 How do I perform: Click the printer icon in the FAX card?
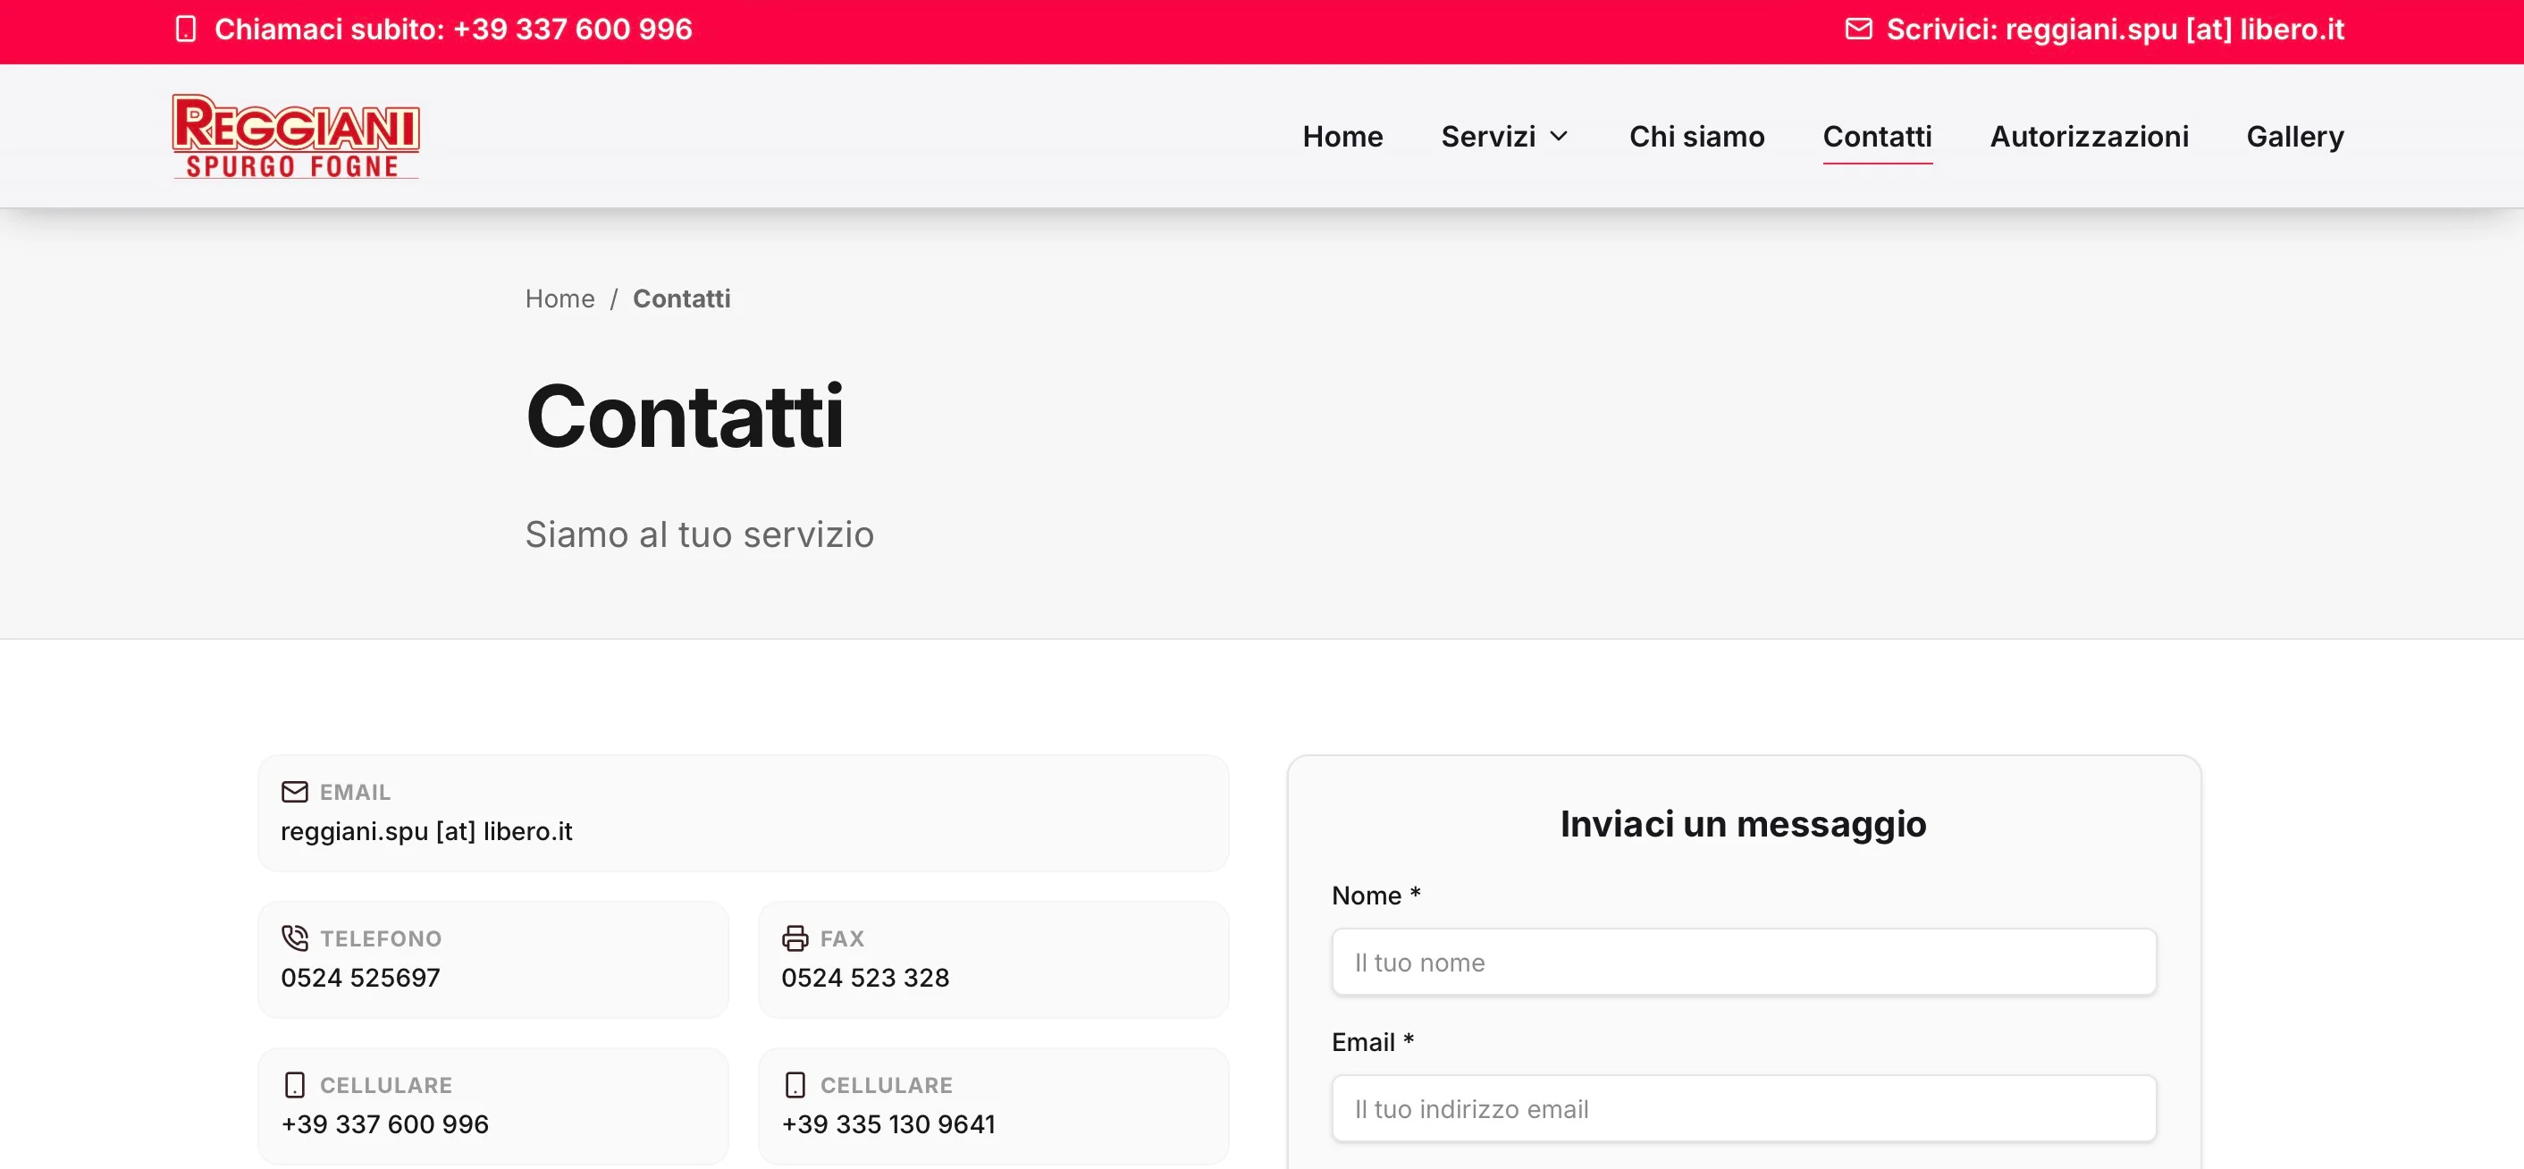point(795,938)
